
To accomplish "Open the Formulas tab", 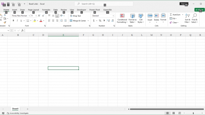I will click(x=46, y=10).
